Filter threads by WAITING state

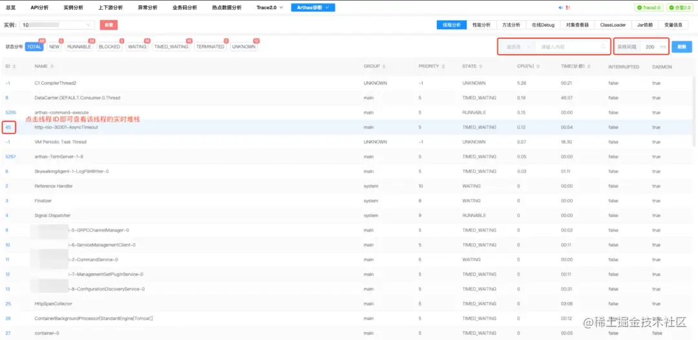136,47
